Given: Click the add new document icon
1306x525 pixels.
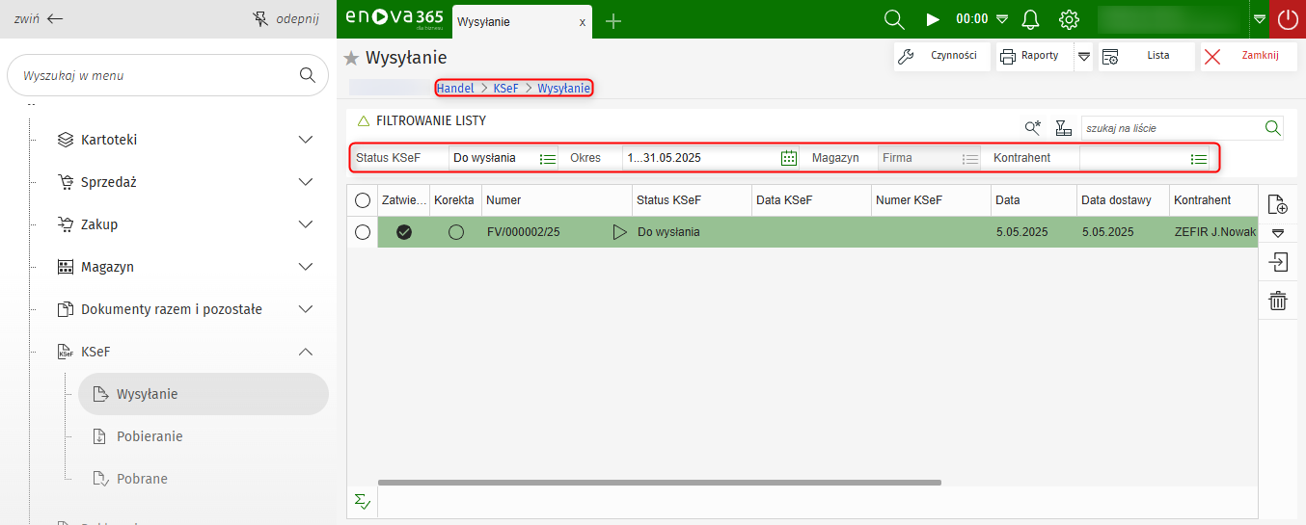Looking at the screenshot, I should pos(1278,204).
